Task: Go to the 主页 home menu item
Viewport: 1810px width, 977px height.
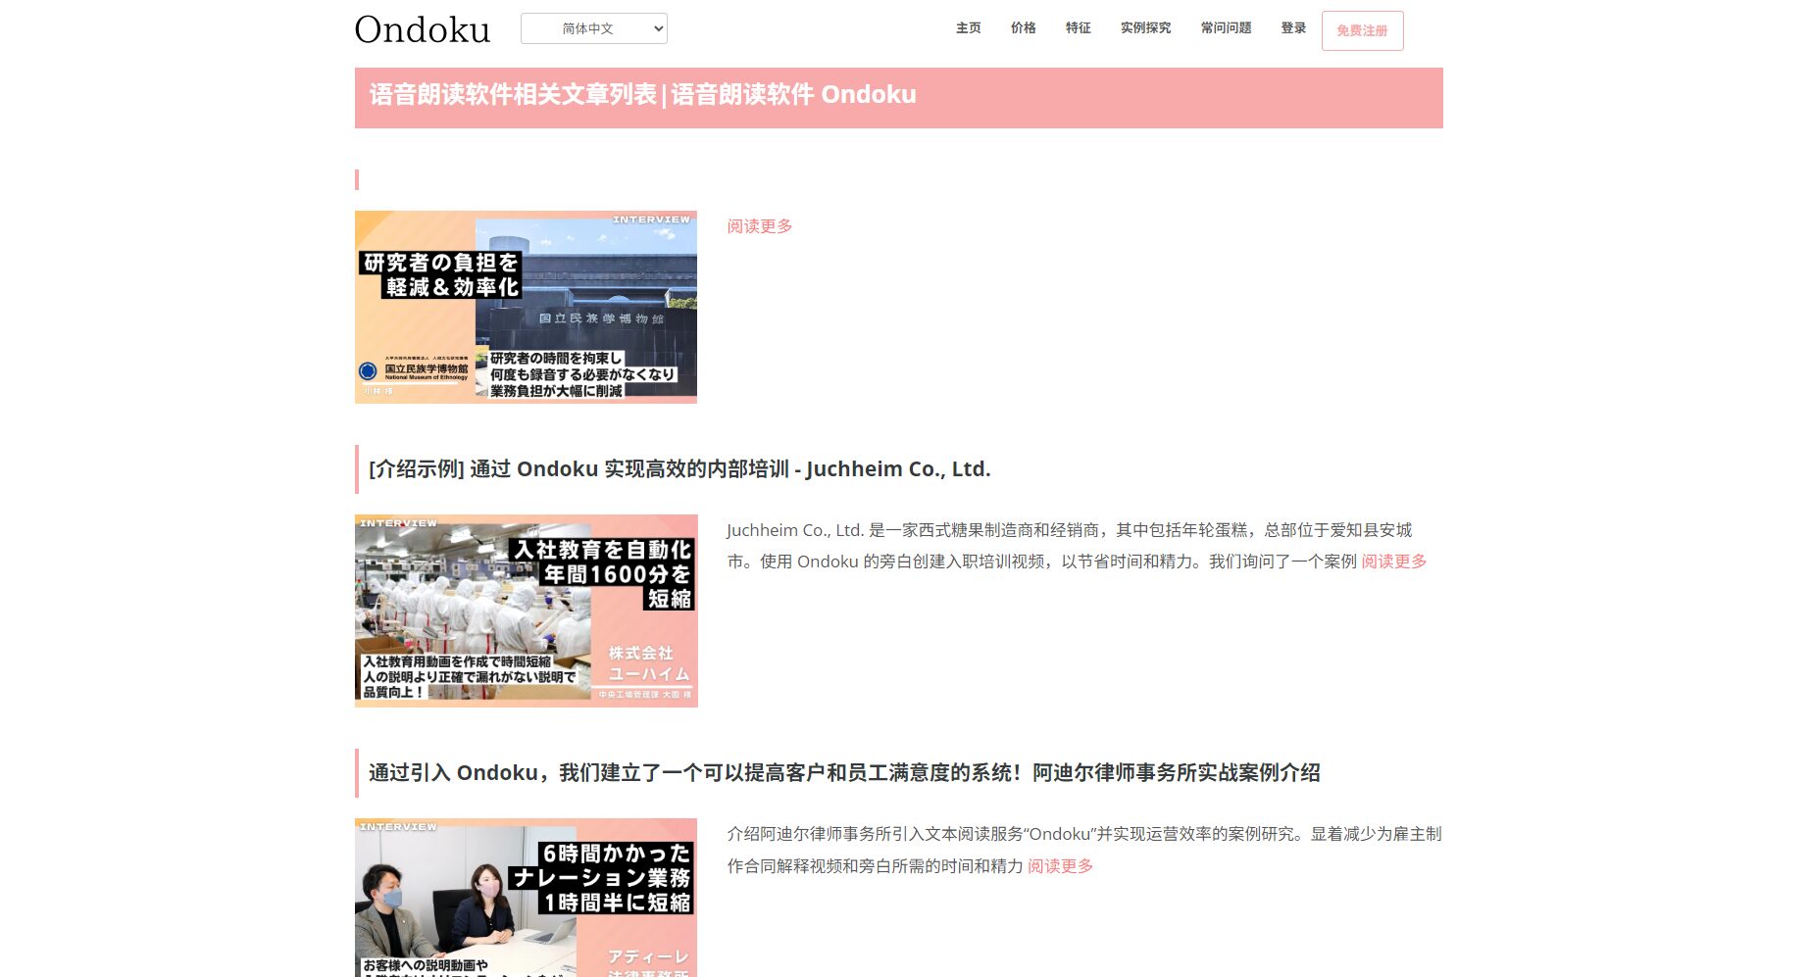Action: pos(968,28)
